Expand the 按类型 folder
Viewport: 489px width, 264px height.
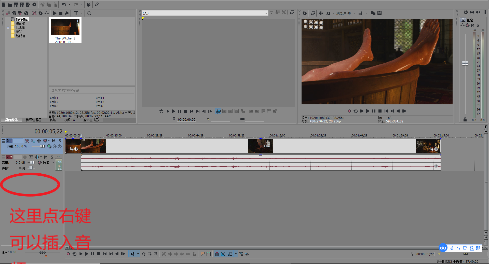click(x=8, y=28)
